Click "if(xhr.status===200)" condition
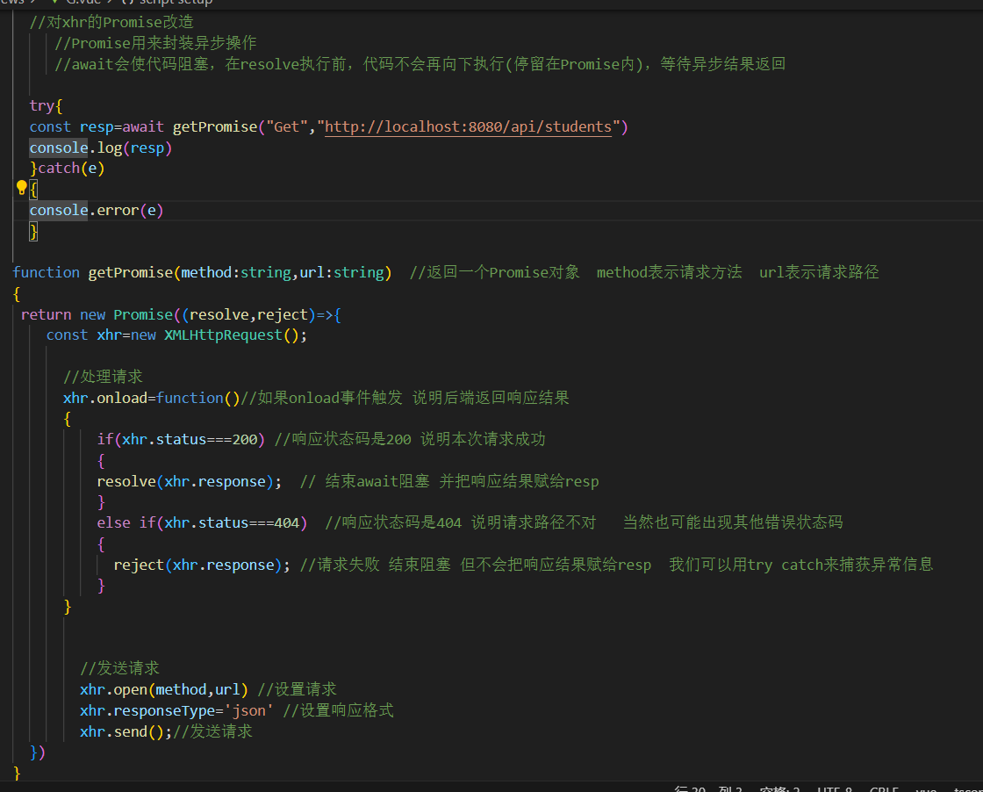This screenshot has width=983, height=792. click(181, 439)
